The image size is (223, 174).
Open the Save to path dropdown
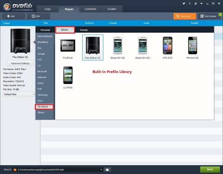[101, 170]
